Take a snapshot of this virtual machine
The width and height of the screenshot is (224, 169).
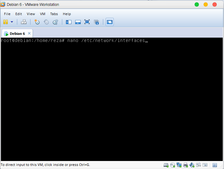click(x=37, y=22)
